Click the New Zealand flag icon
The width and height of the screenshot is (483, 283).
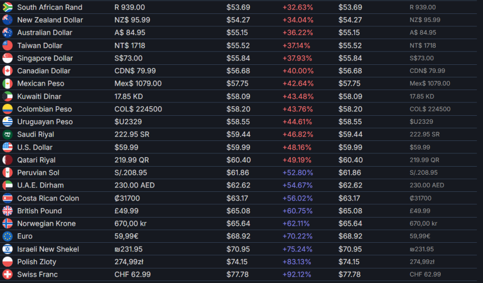tap(8, 20)
